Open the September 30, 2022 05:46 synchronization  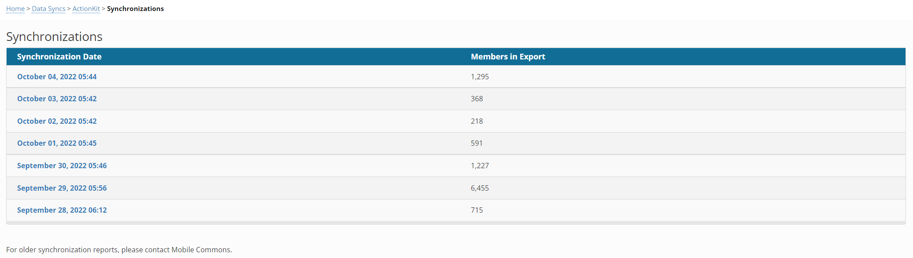tap(62, 166)
